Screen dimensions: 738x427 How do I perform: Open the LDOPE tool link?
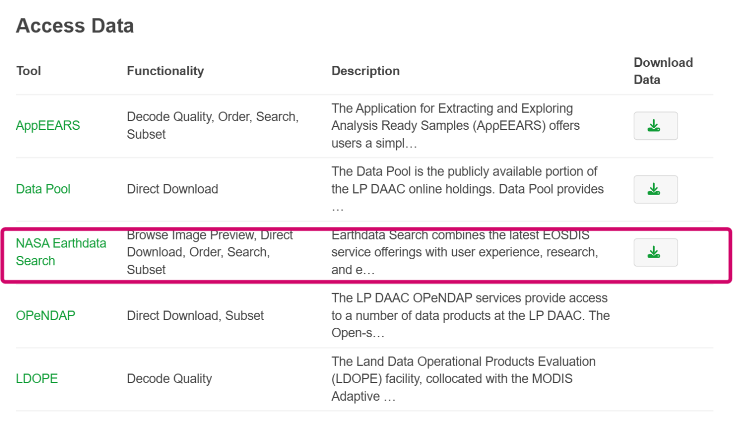pyautogui.click(x=36, y=379)
